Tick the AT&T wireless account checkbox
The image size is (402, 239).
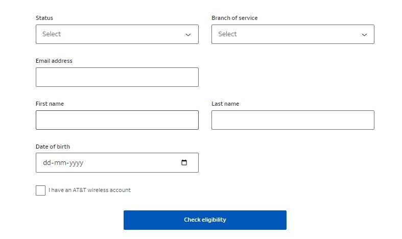click(40, 190)
